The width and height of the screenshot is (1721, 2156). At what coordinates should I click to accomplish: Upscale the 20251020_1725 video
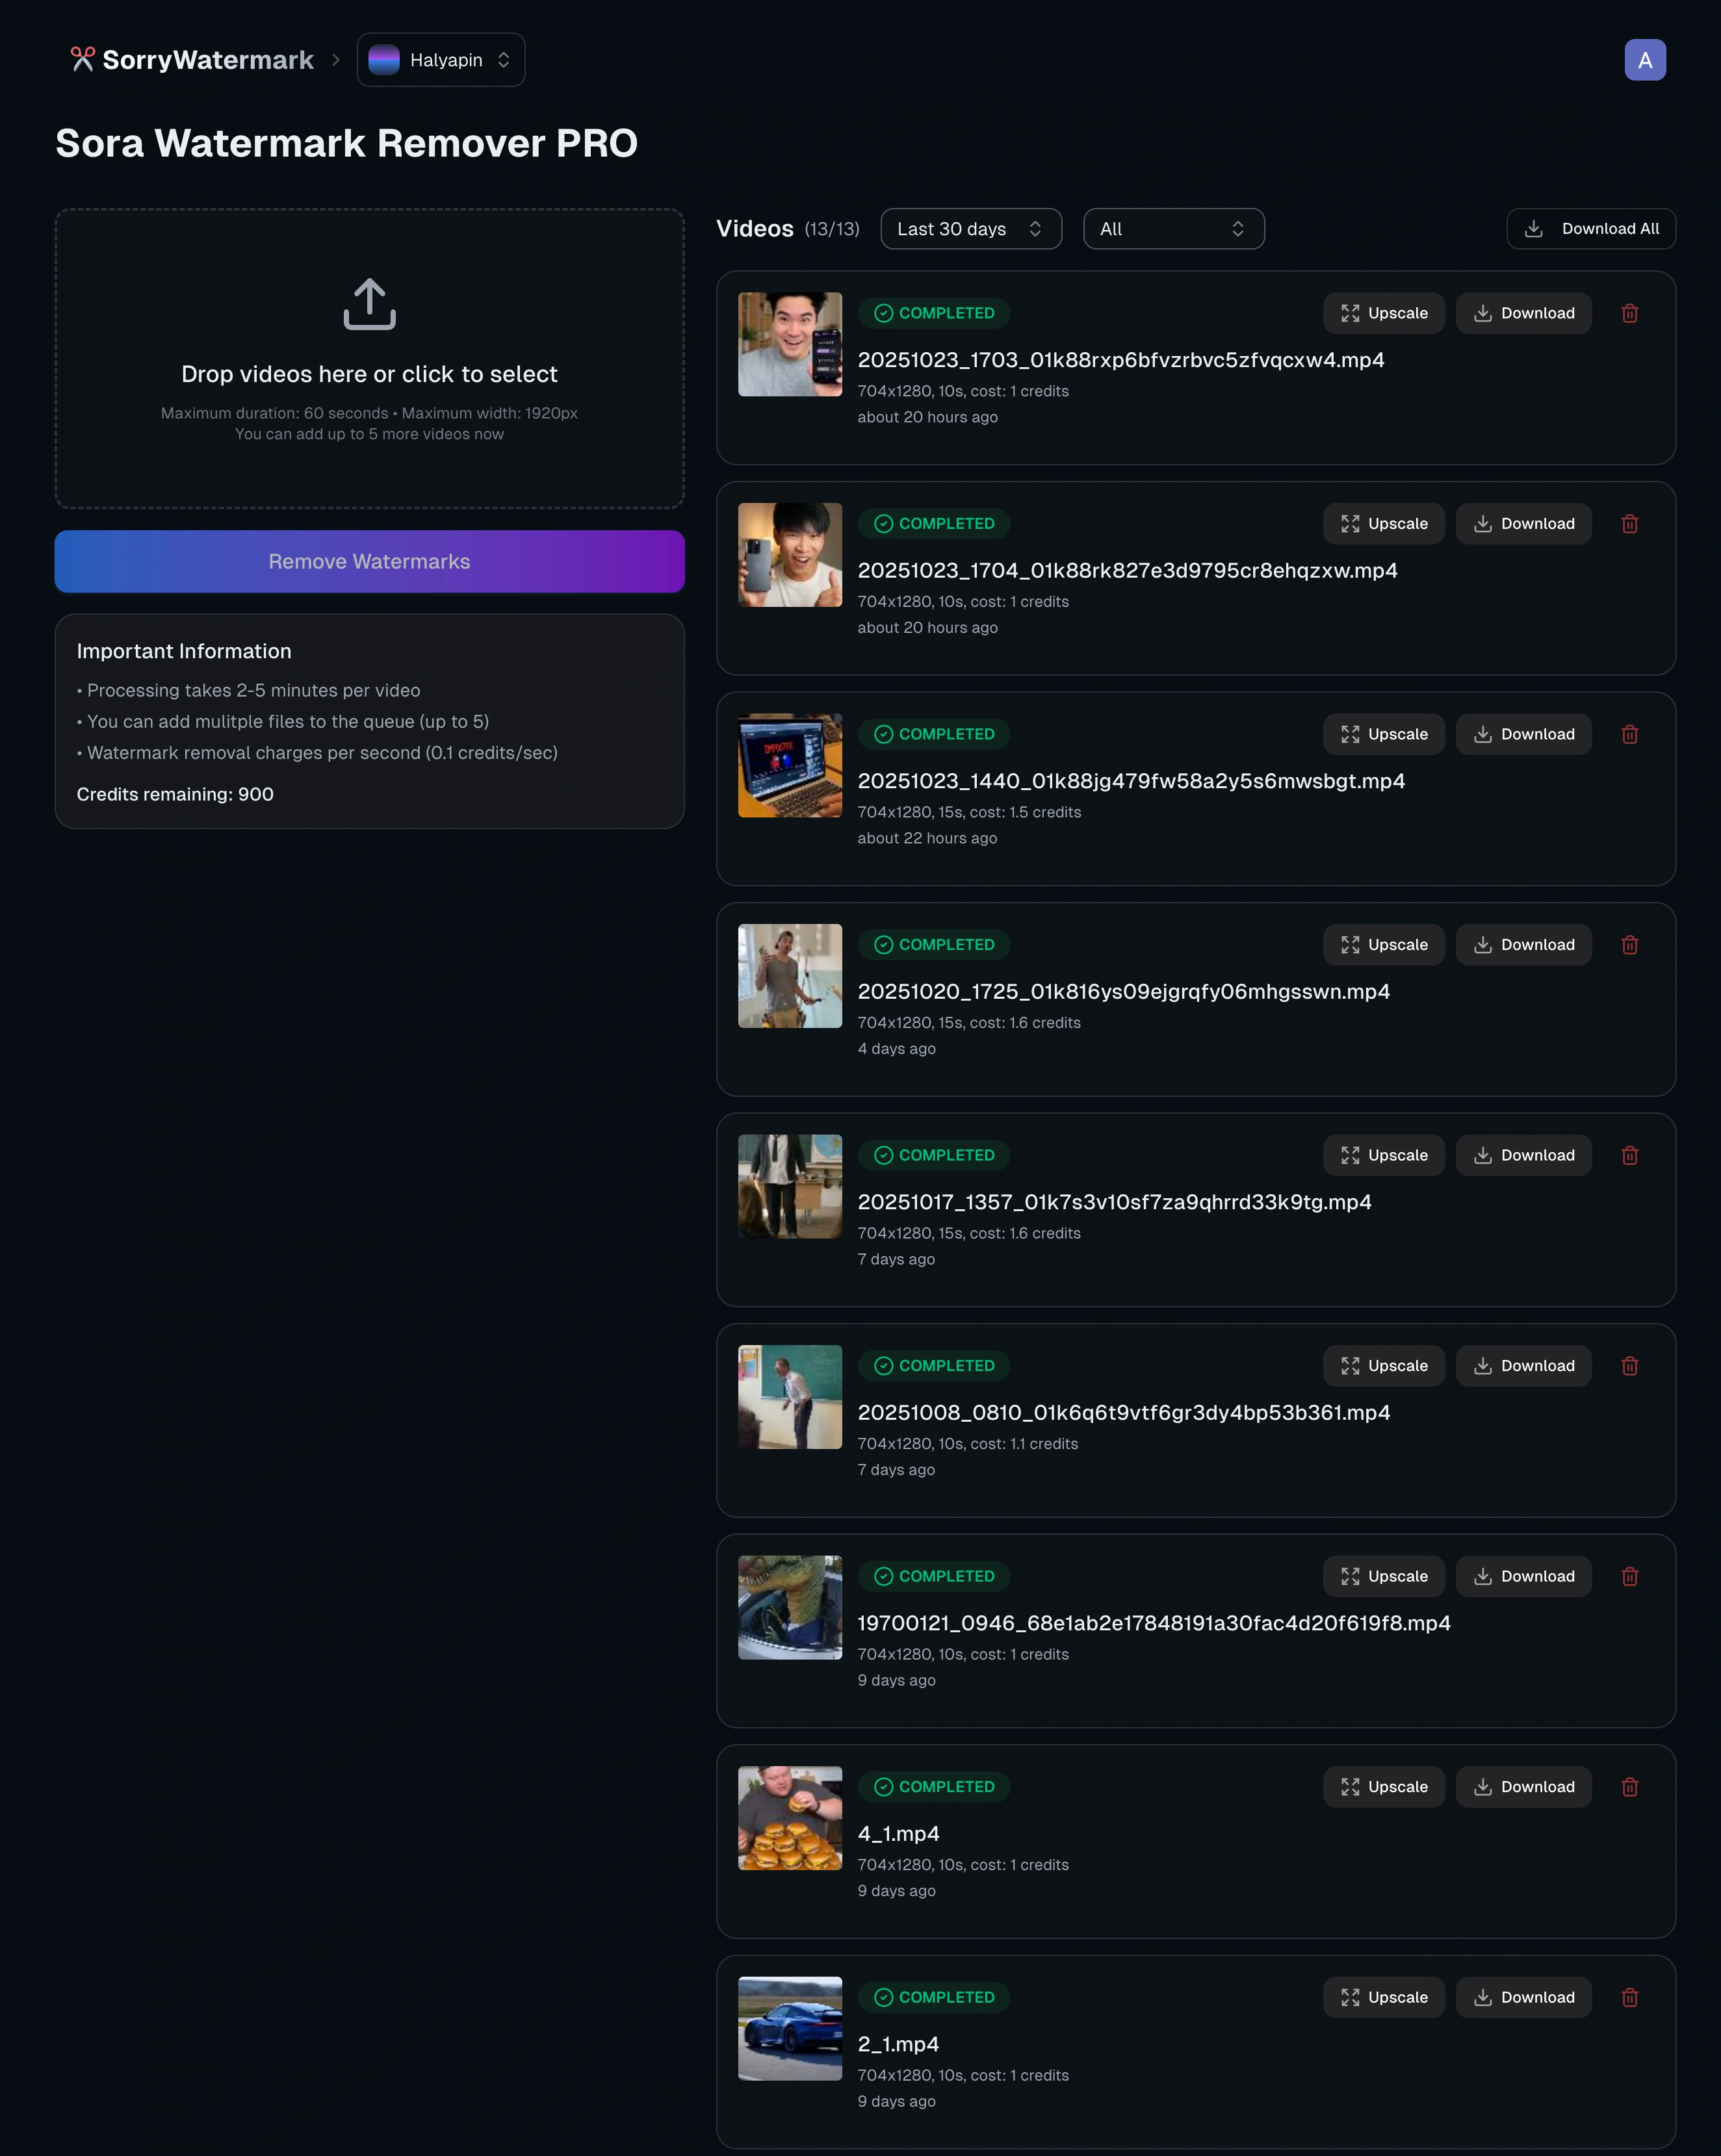(x=1383, y=944)
